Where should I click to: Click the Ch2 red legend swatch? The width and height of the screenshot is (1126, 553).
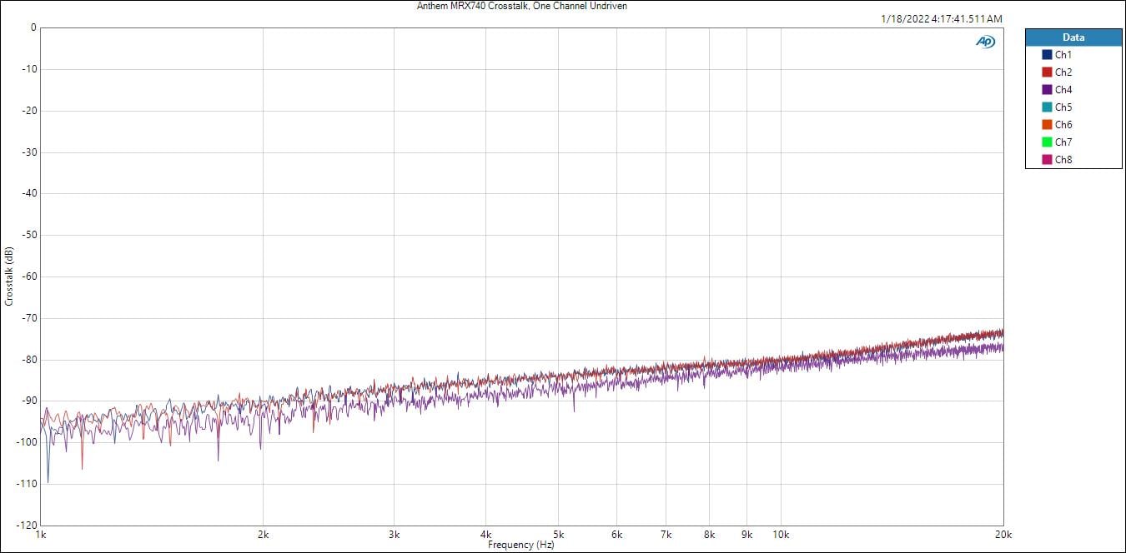[1047, 72]
